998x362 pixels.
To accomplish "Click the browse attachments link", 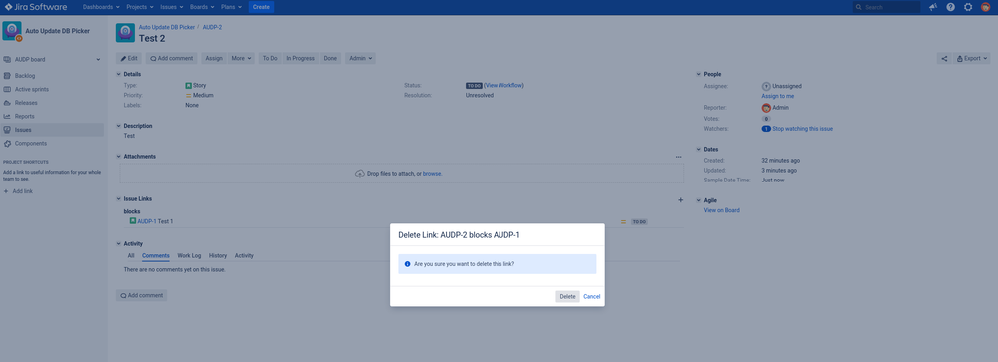I will coord(432,174).
